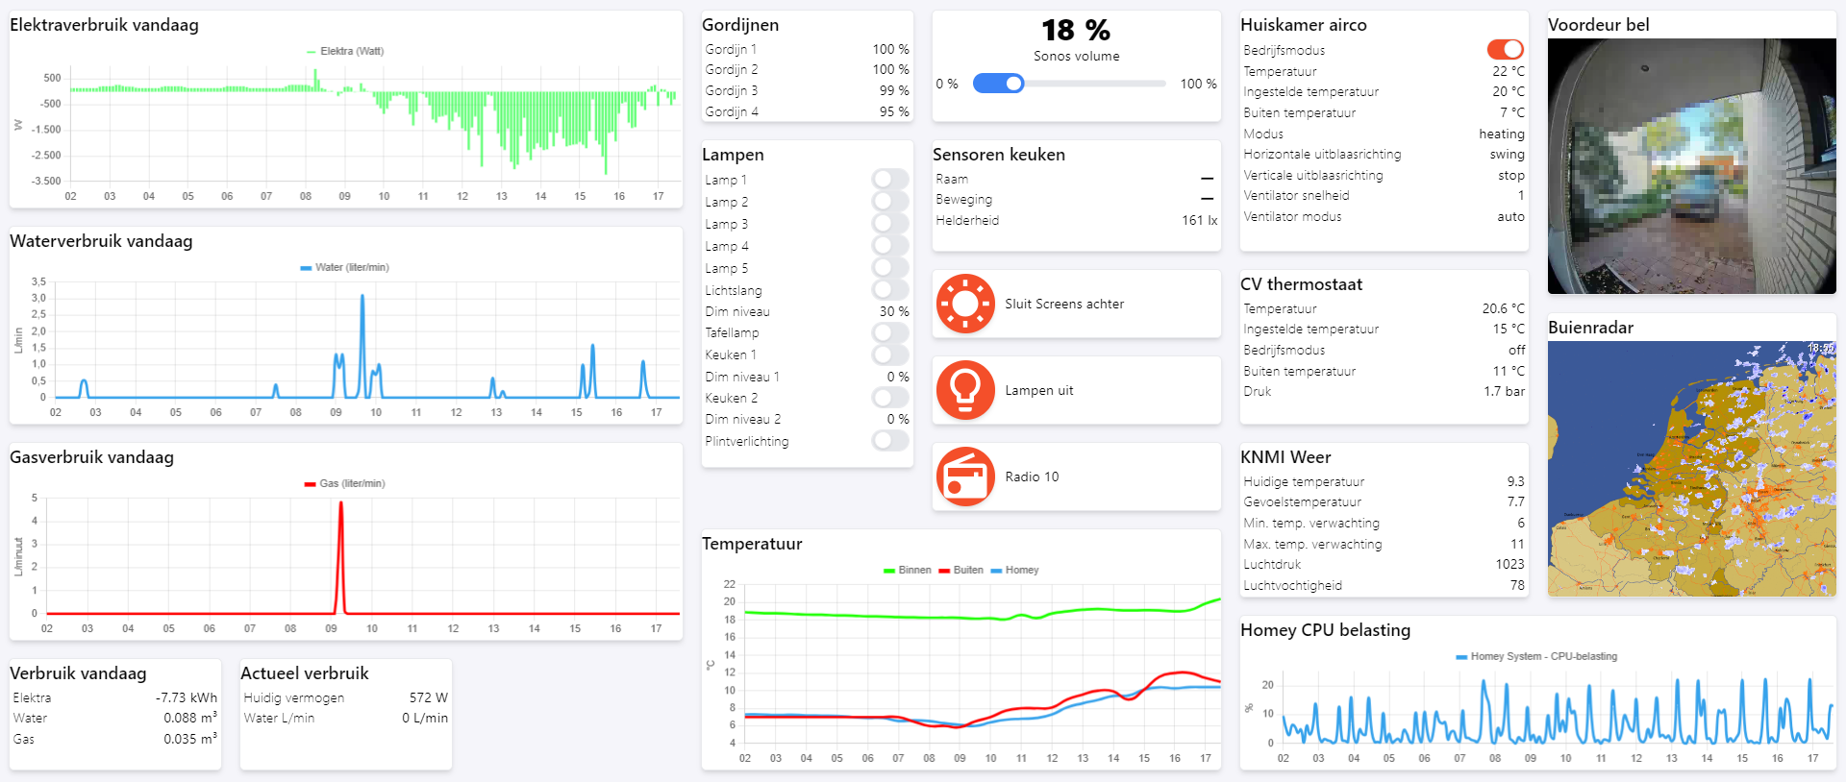Click the Radio 10 radio icon
This screenshot has width=1846, height=782.
[x=965, y=477]
